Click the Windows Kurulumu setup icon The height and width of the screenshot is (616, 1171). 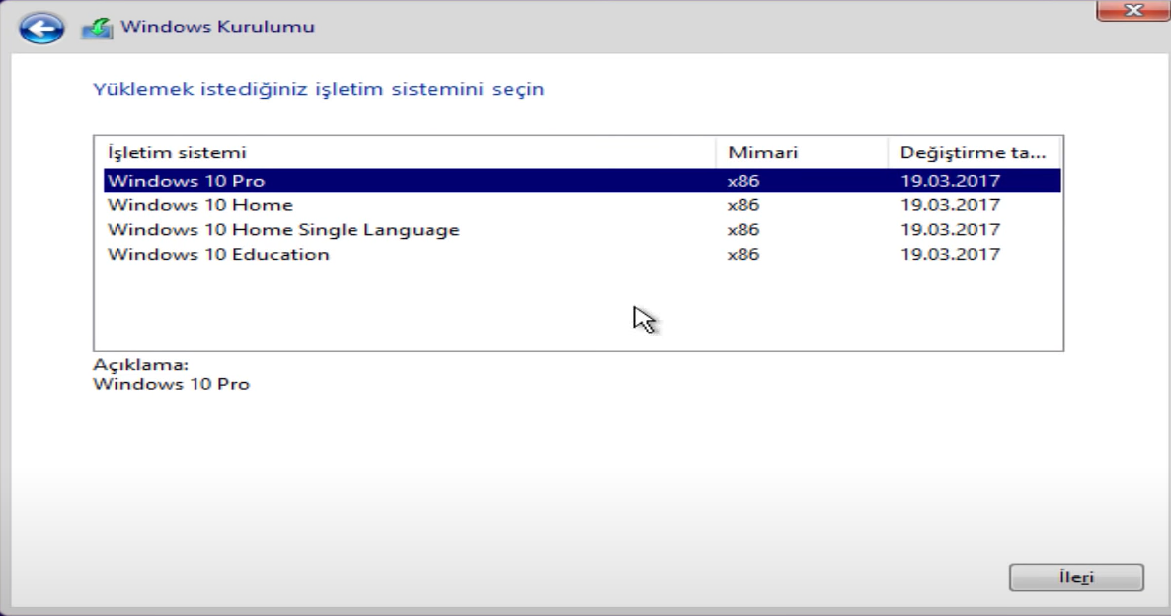pos(97,28)
